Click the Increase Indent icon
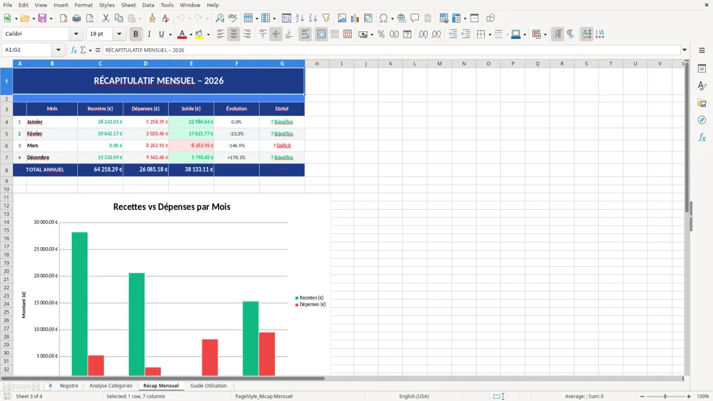713x401 pixels. point(453,34)
